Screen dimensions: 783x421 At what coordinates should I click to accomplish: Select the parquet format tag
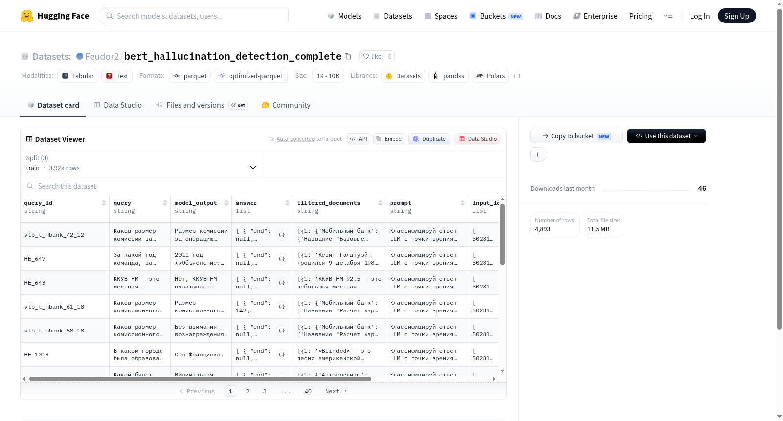190,76
